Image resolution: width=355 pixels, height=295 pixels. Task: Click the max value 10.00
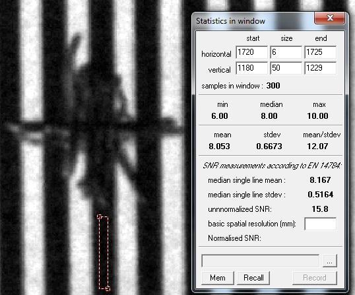tap(317, 116)
